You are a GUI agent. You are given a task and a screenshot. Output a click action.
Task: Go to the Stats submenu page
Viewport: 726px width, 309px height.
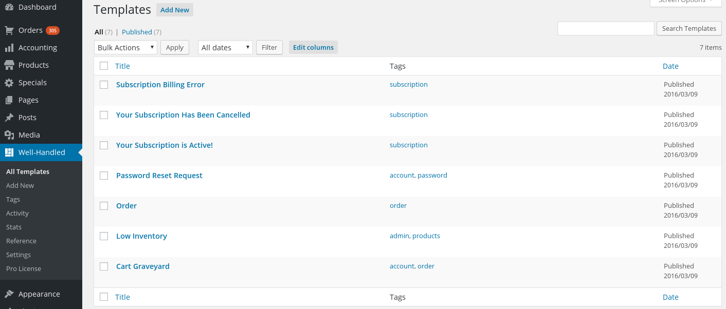14,227
